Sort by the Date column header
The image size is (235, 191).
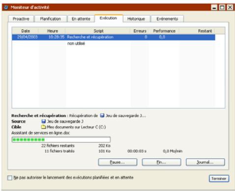click(x=26, y=31)
